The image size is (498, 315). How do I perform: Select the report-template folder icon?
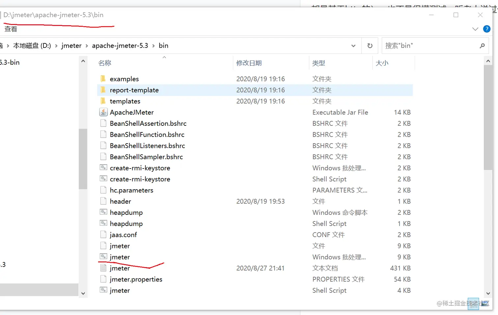(x=103, y=90)
